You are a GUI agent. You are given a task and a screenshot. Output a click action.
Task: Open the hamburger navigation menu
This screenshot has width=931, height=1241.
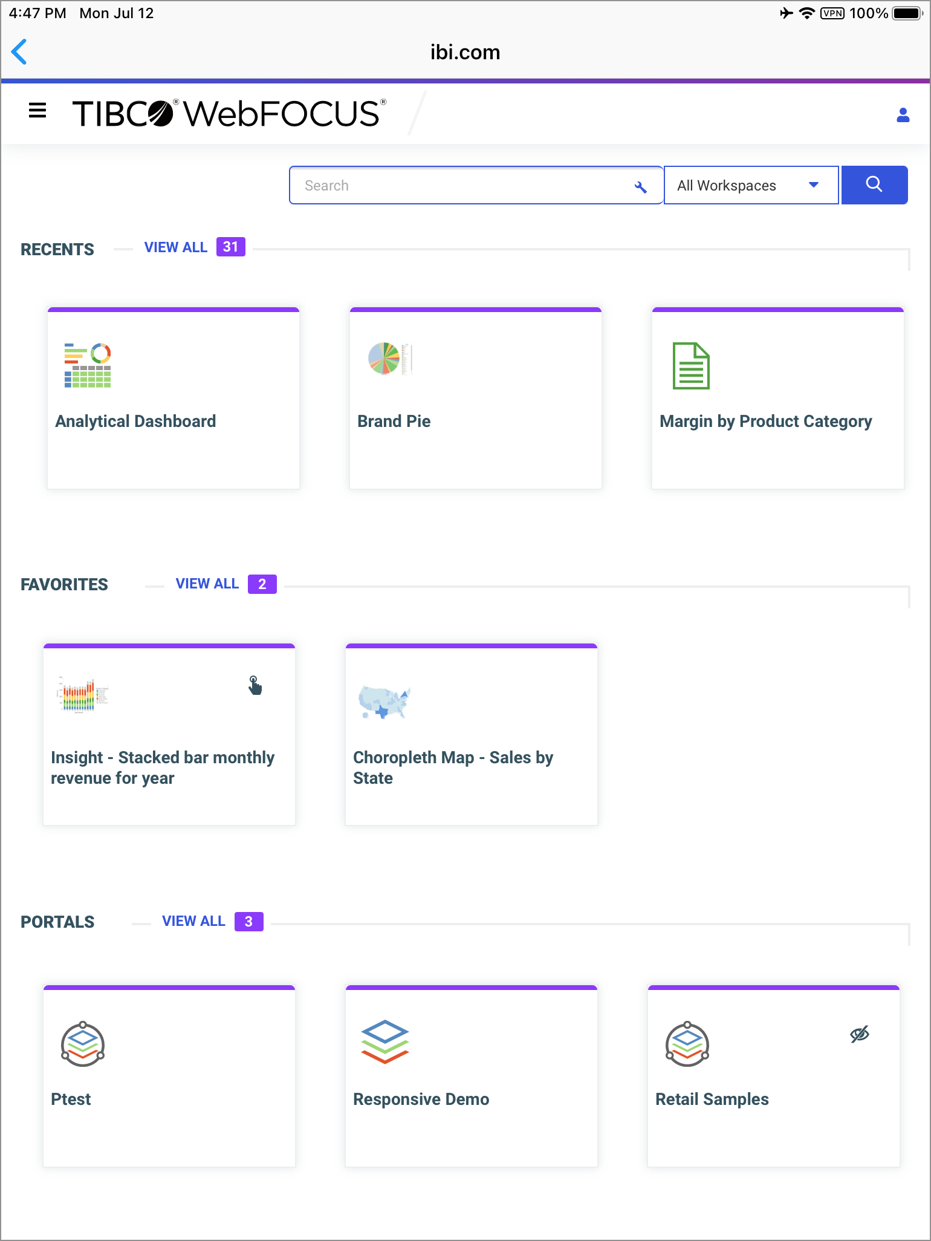tap(37, 111)
